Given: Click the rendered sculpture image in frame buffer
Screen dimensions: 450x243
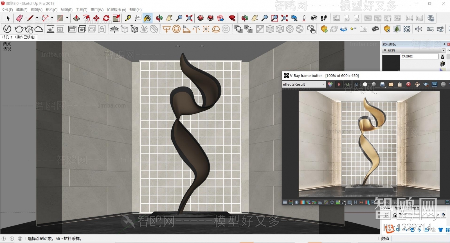Looking at the screenshot, I should click(369, 144).
